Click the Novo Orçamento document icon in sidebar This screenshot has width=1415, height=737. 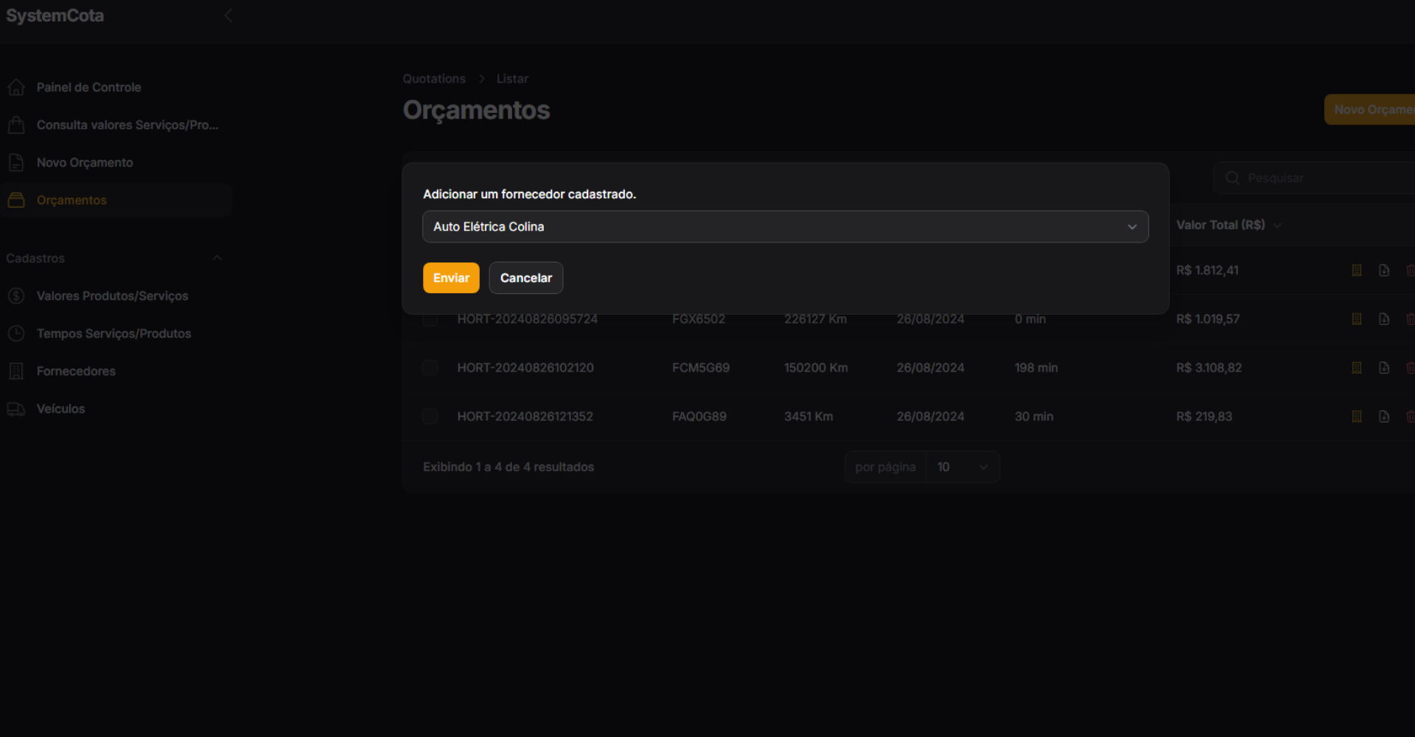click(16, 163)
